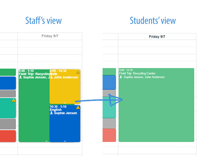Click warning icon on blue English event
The image size is (205, 156).
(x=78, y=107)
